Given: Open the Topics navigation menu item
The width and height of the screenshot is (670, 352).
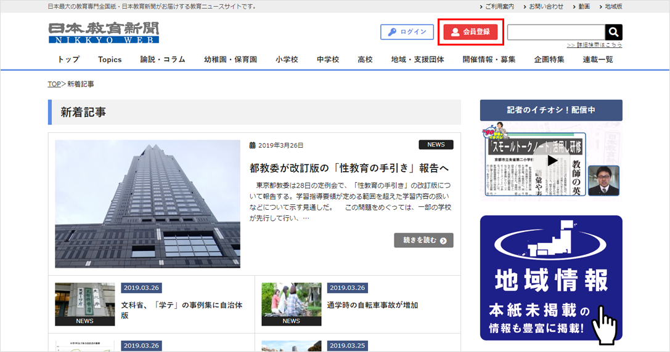Looking at the screenshot, I should click(x=110, y=60).
